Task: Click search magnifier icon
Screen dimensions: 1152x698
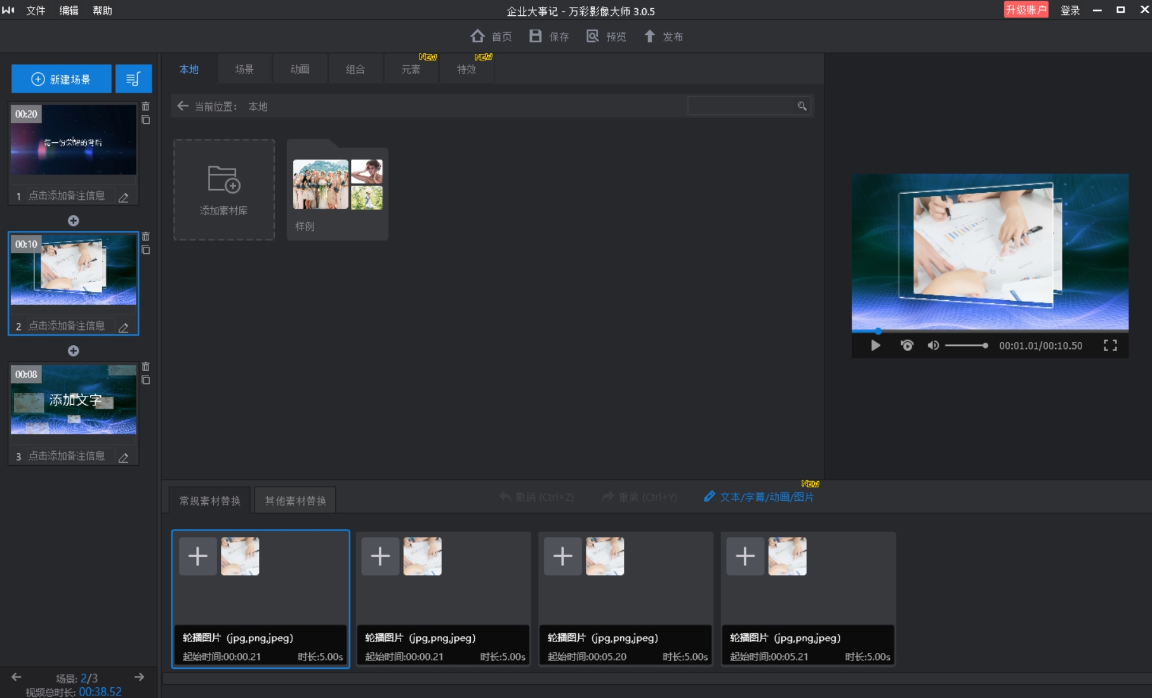Action: click(802, 106)
